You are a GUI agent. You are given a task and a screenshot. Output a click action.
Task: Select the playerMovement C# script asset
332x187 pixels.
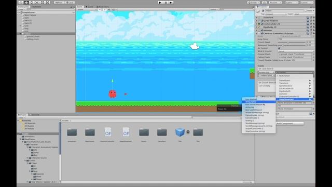(x=126, y=135)
